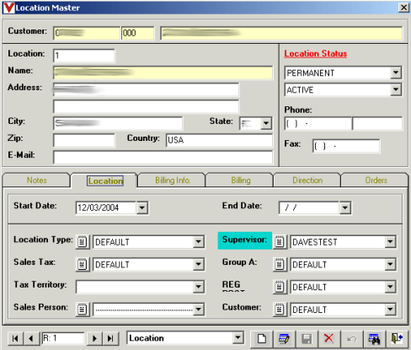Jump to the last record

pyautogui.click(x=110, y=338)
